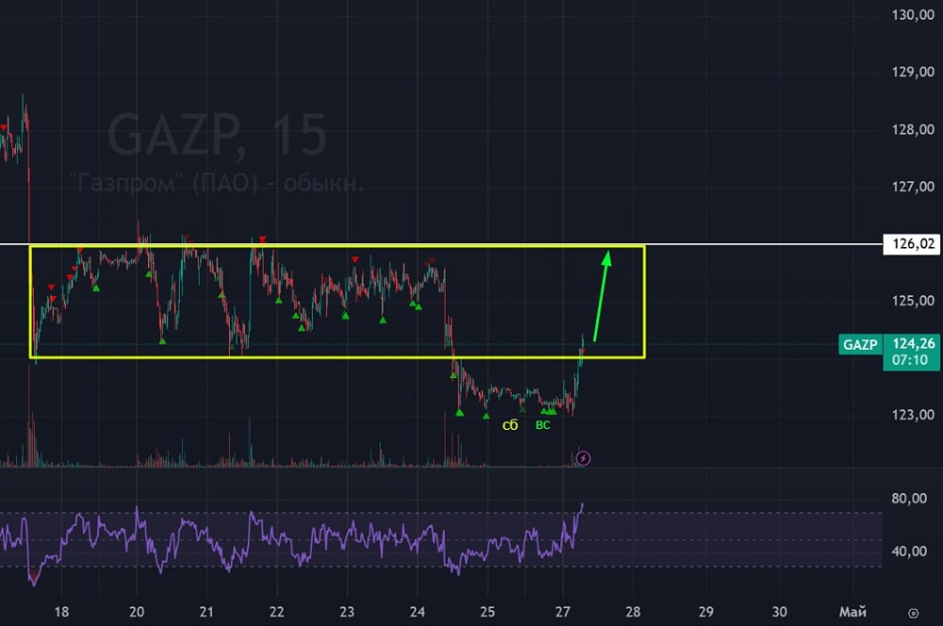Viewport: 943px width, 626px height.
Task: Click date label 30 on time axis
Action: pos(780,612)
